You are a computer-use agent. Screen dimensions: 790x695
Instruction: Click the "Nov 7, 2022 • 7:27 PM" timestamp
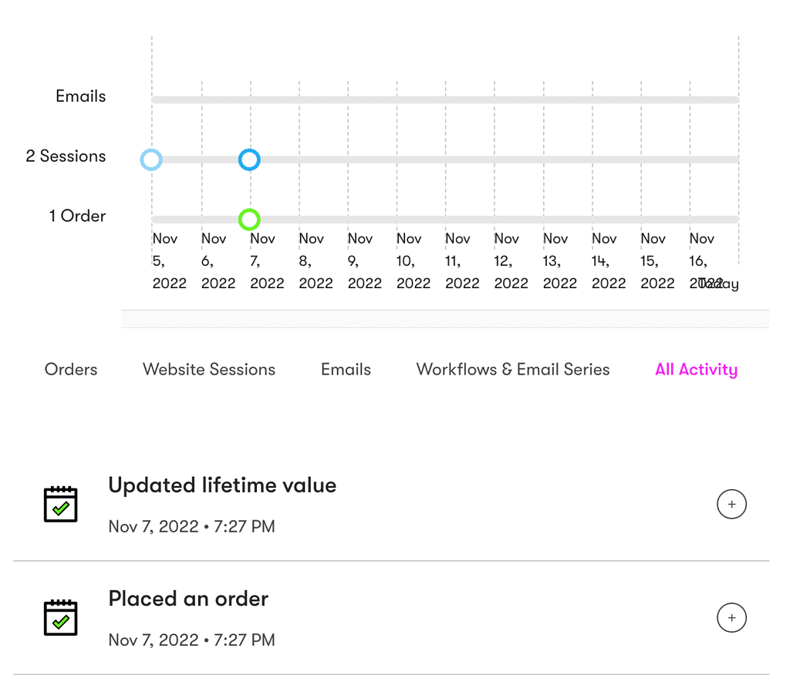(x=191, y=526)
